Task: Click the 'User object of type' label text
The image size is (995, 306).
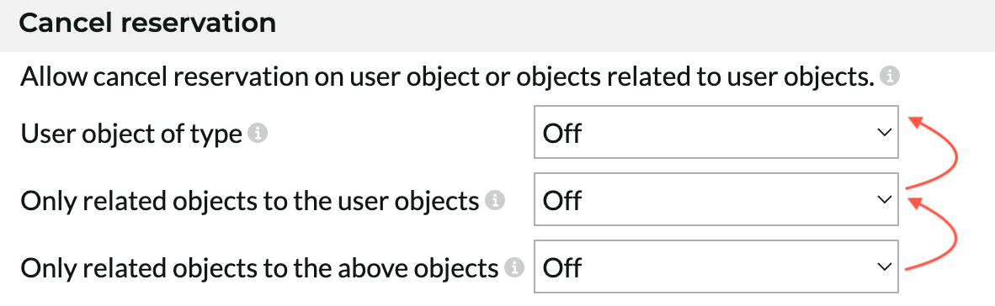Action: point(131,135)
